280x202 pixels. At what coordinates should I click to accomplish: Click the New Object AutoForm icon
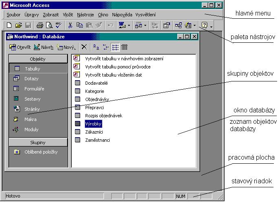pos(188,25)
